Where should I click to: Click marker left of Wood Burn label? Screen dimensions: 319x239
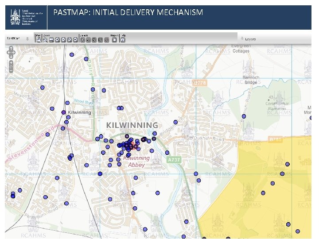tap(67, 103)
